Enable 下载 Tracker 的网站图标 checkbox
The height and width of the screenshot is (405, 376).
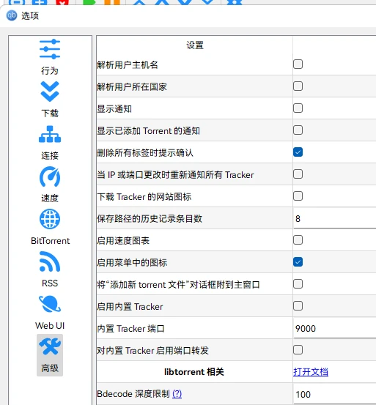(298, 196)
